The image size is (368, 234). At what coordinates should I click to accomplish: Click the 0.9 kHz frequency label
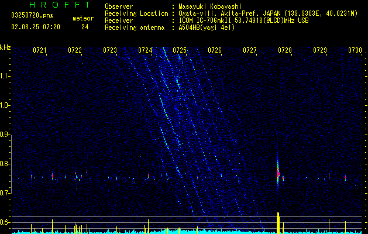(x=4, y=135)
